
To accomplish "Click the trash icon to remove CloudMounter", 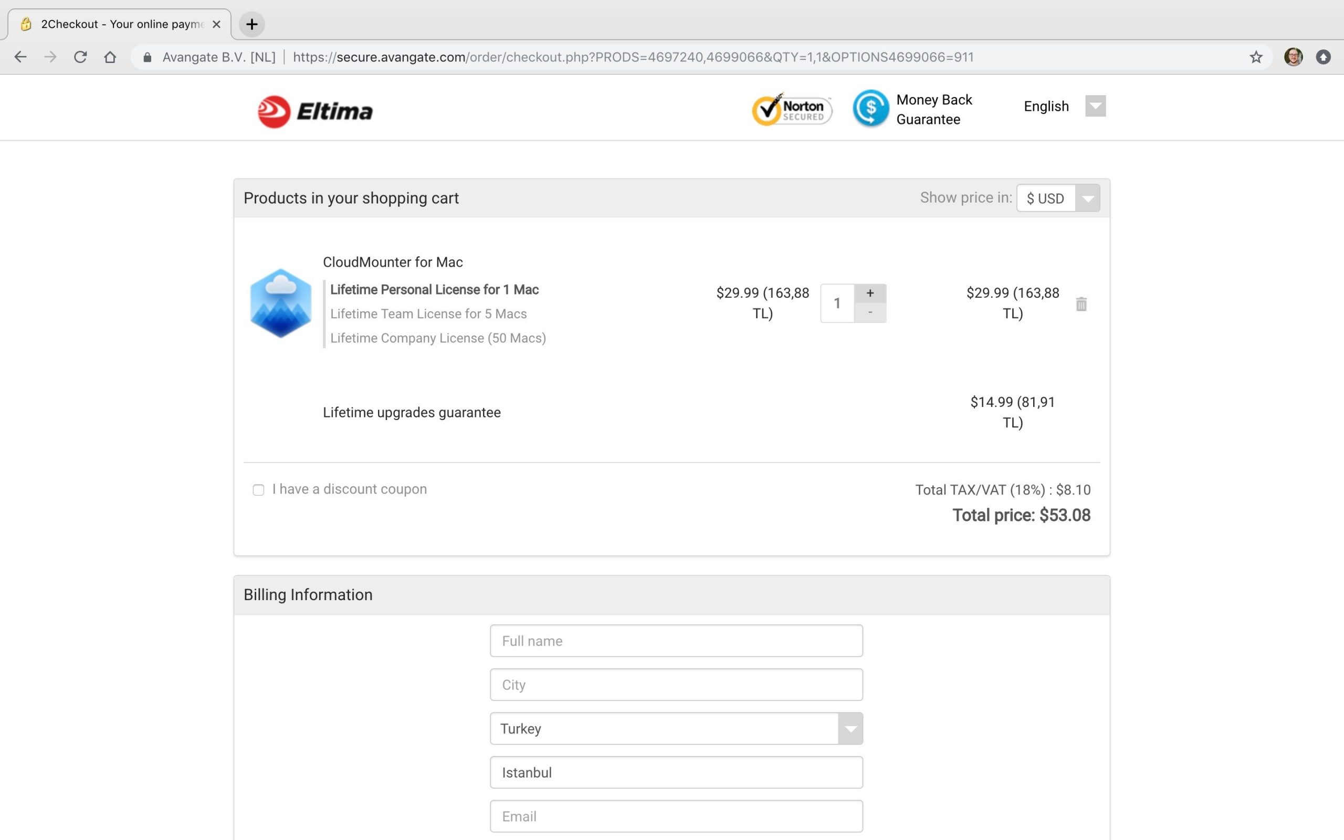I will 1080,304.
